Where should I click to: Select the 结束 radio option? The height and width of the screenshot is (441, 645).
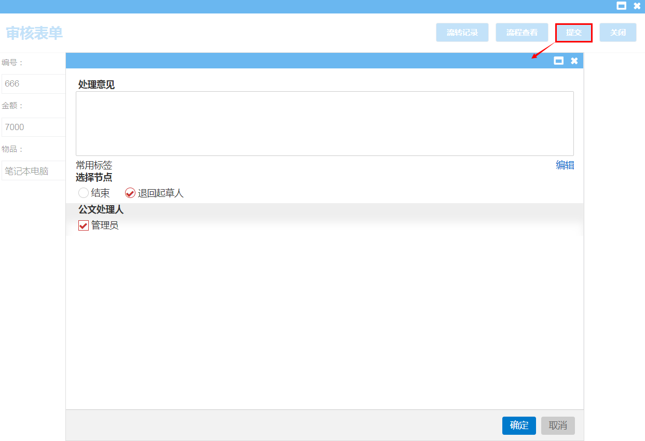84,193
